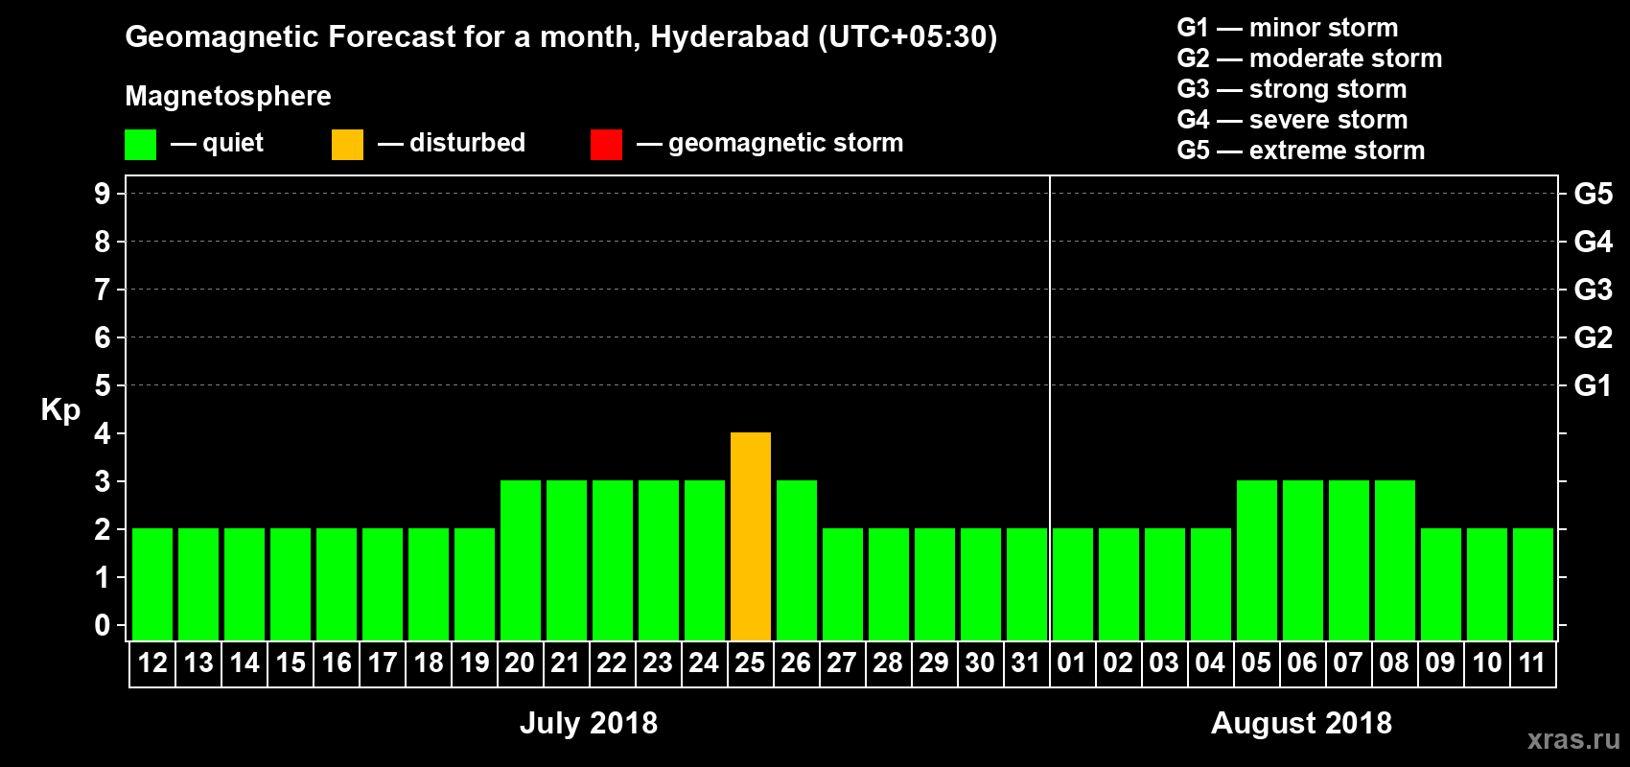Click date label '11' in August
Screen dimensions: 1630x767
[x=1533, y=662]
